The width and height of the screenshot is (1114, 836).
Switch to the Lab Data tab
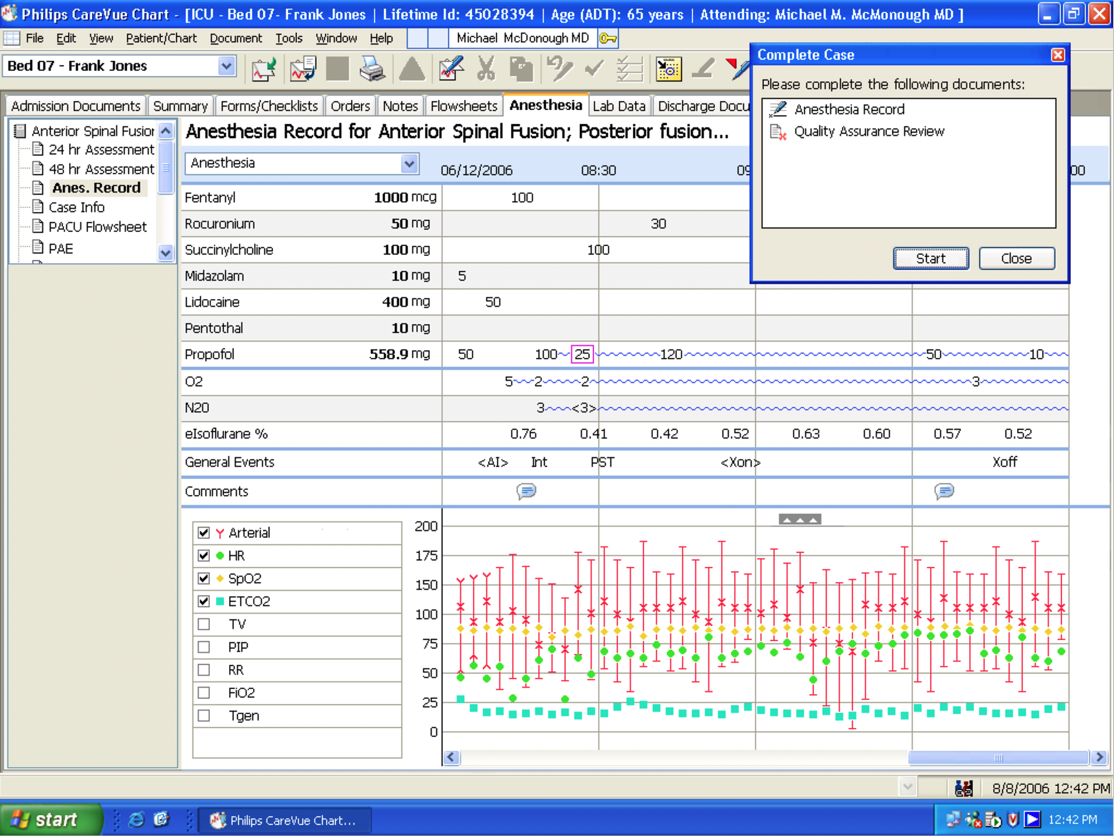[x=619, y=106]
